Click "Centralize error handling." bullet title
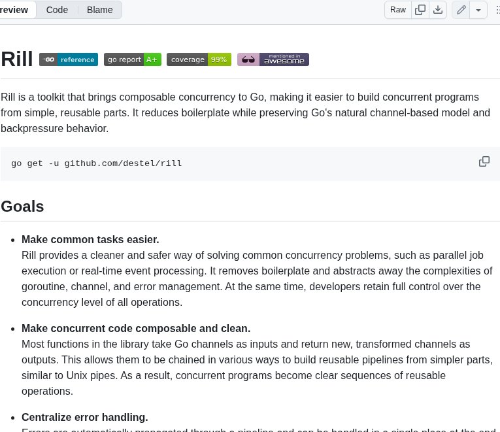This screenshot has height=432, width=500. click(x=85, y=417)
